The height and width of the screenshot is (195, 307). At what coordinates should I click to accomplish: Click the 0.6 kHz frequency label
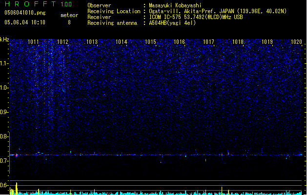(x=4, y=185)
